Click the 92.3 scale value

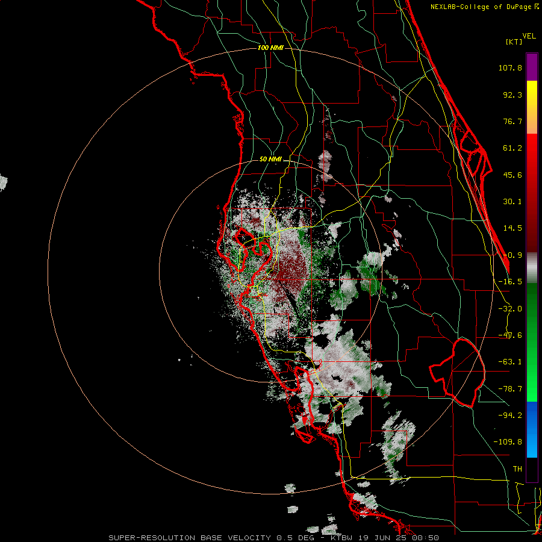(512, 95)
